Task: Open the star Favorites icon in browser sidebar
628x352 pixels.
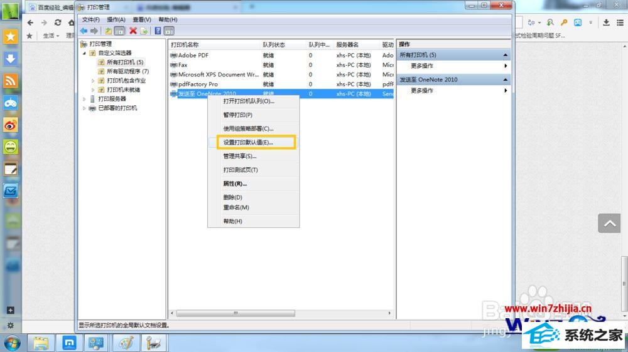Action: click(11, 37)
